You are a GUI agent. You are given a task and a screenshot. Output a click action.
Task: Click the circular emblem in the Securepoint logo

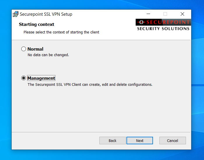[141, 22]
